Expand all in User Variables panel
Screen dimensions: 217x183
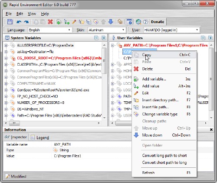210,38
